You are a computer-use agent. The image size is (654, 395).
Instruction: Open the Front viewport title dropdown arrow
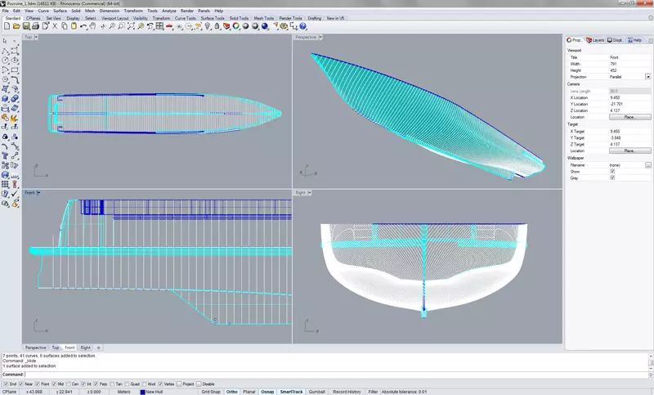click(39, 193)
